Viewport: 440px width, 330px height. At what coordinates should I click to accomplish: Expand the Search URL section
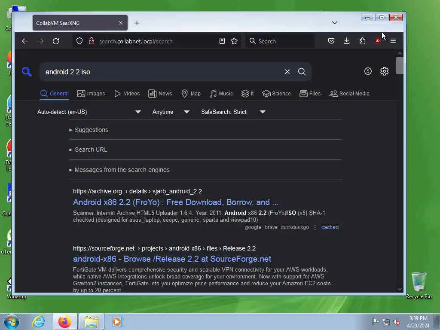tap(88, 150)
